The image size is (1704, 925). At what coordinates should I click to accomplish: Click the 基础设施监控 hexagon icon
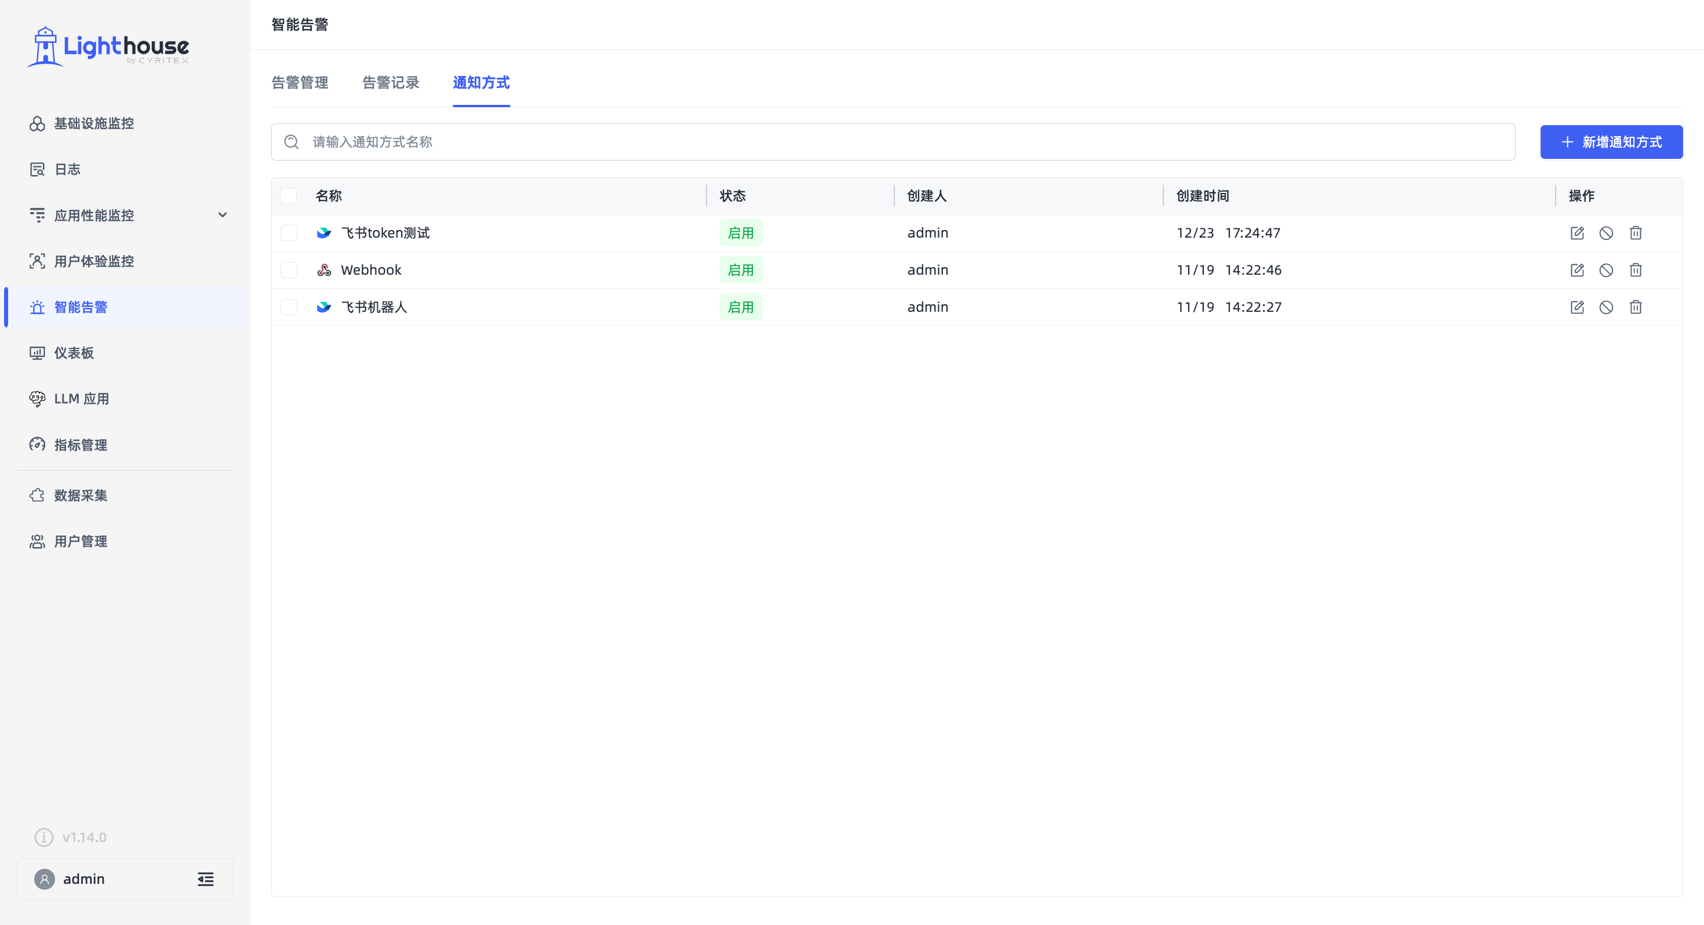[37, 123]
